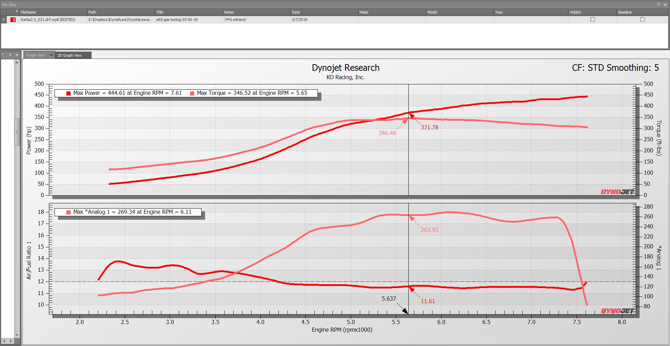Image resolution: width=670 pixels, height=346 pixels.
Task: Check the Hidden box for Ratta2.0_021 run
Action: point(592,20)
